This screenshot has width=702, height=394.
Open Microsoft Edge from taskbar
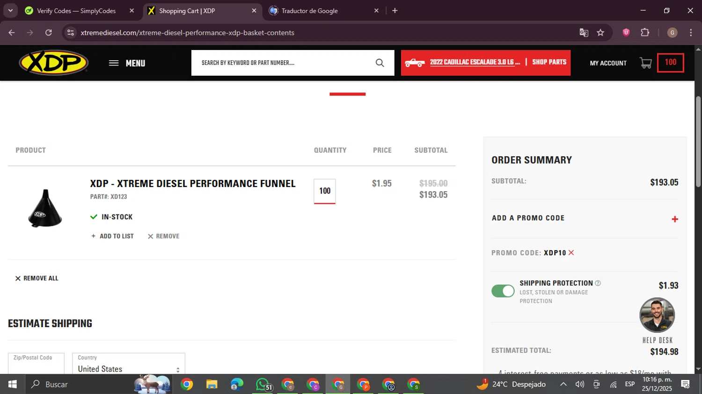click(237, 384)
